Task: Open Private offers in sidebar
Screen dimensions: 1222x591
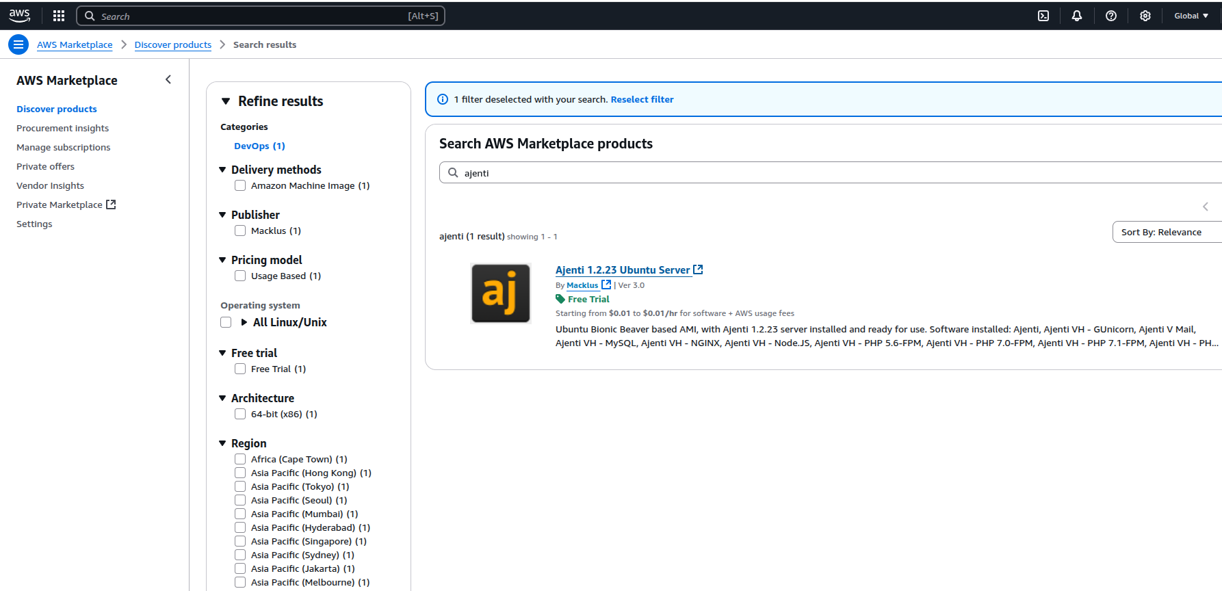Action: [46, 166]
